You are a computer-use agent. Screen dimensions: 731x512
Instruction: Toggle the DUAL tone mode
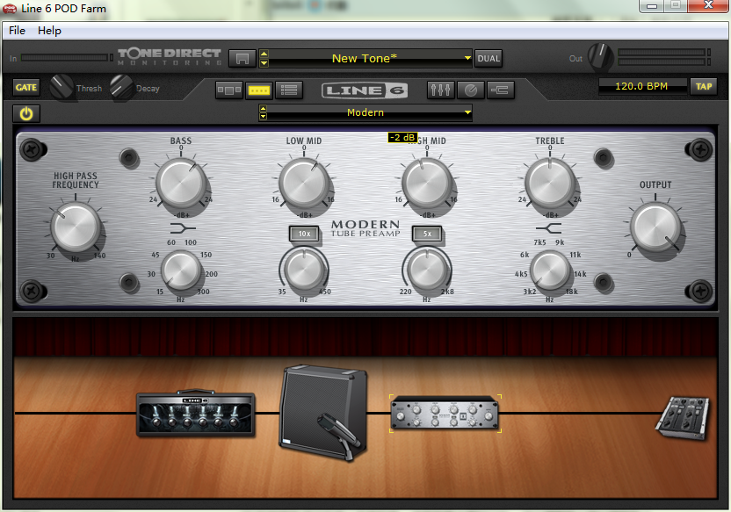click(x=489, y=59)
